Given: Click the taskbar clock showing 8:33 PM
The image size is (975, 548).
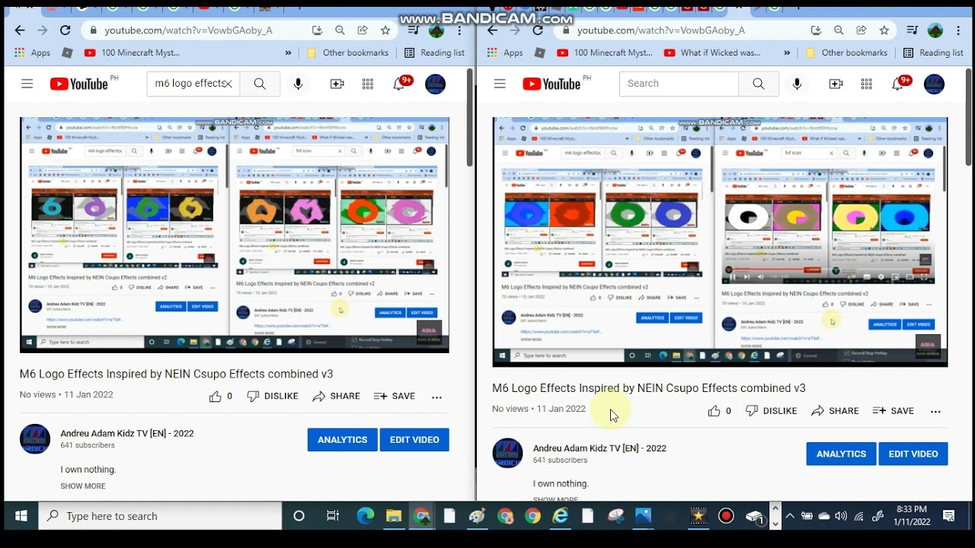Looking at the screenshot, I should pyautogui.click(x=912, y=516).
